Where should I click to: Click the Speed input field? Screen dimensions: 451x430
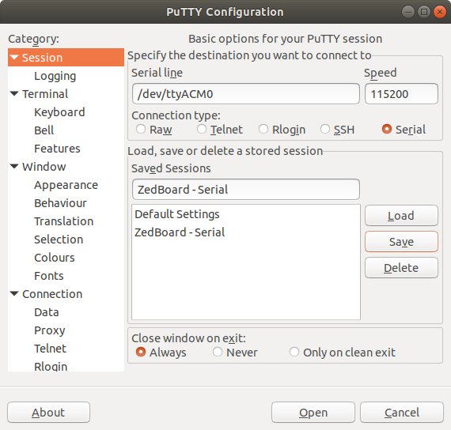pyautogui.click(x=401, y=94)
